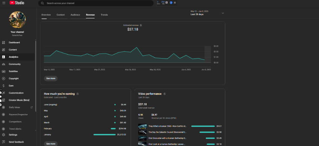Open Subtitles from the sidebar
The image size is (319, 146).
(x=13, y=71)
